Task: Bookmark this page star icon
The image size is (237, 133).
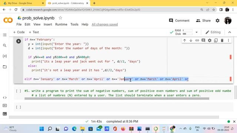Action: pyautogui.click(x=214, y=10)
